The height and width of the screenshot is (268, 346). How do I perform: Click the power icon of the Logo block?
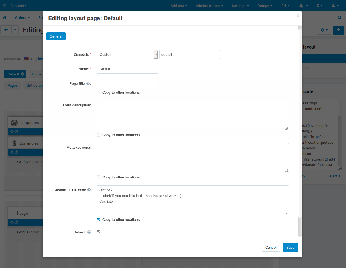pyautogui.click(x=16, y=222)
